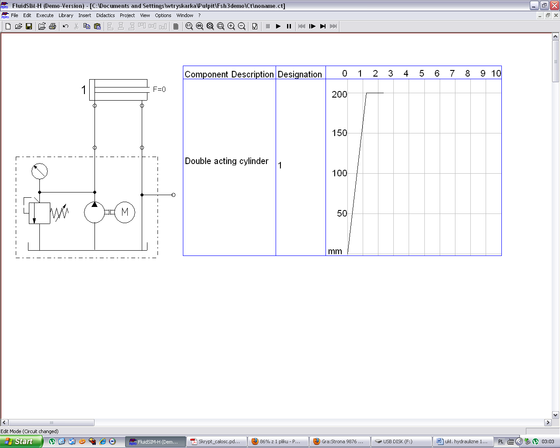Click the vertical scrollbar down arrow
The width and height of the screenshot is (560, 448).
tap(556, 415)
